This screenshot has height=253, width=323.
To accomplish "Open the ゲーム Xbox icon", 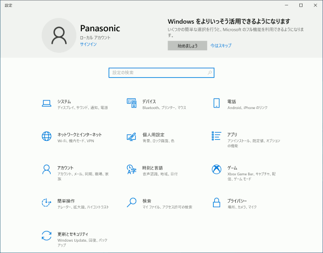I will click(x=216, y=169).
